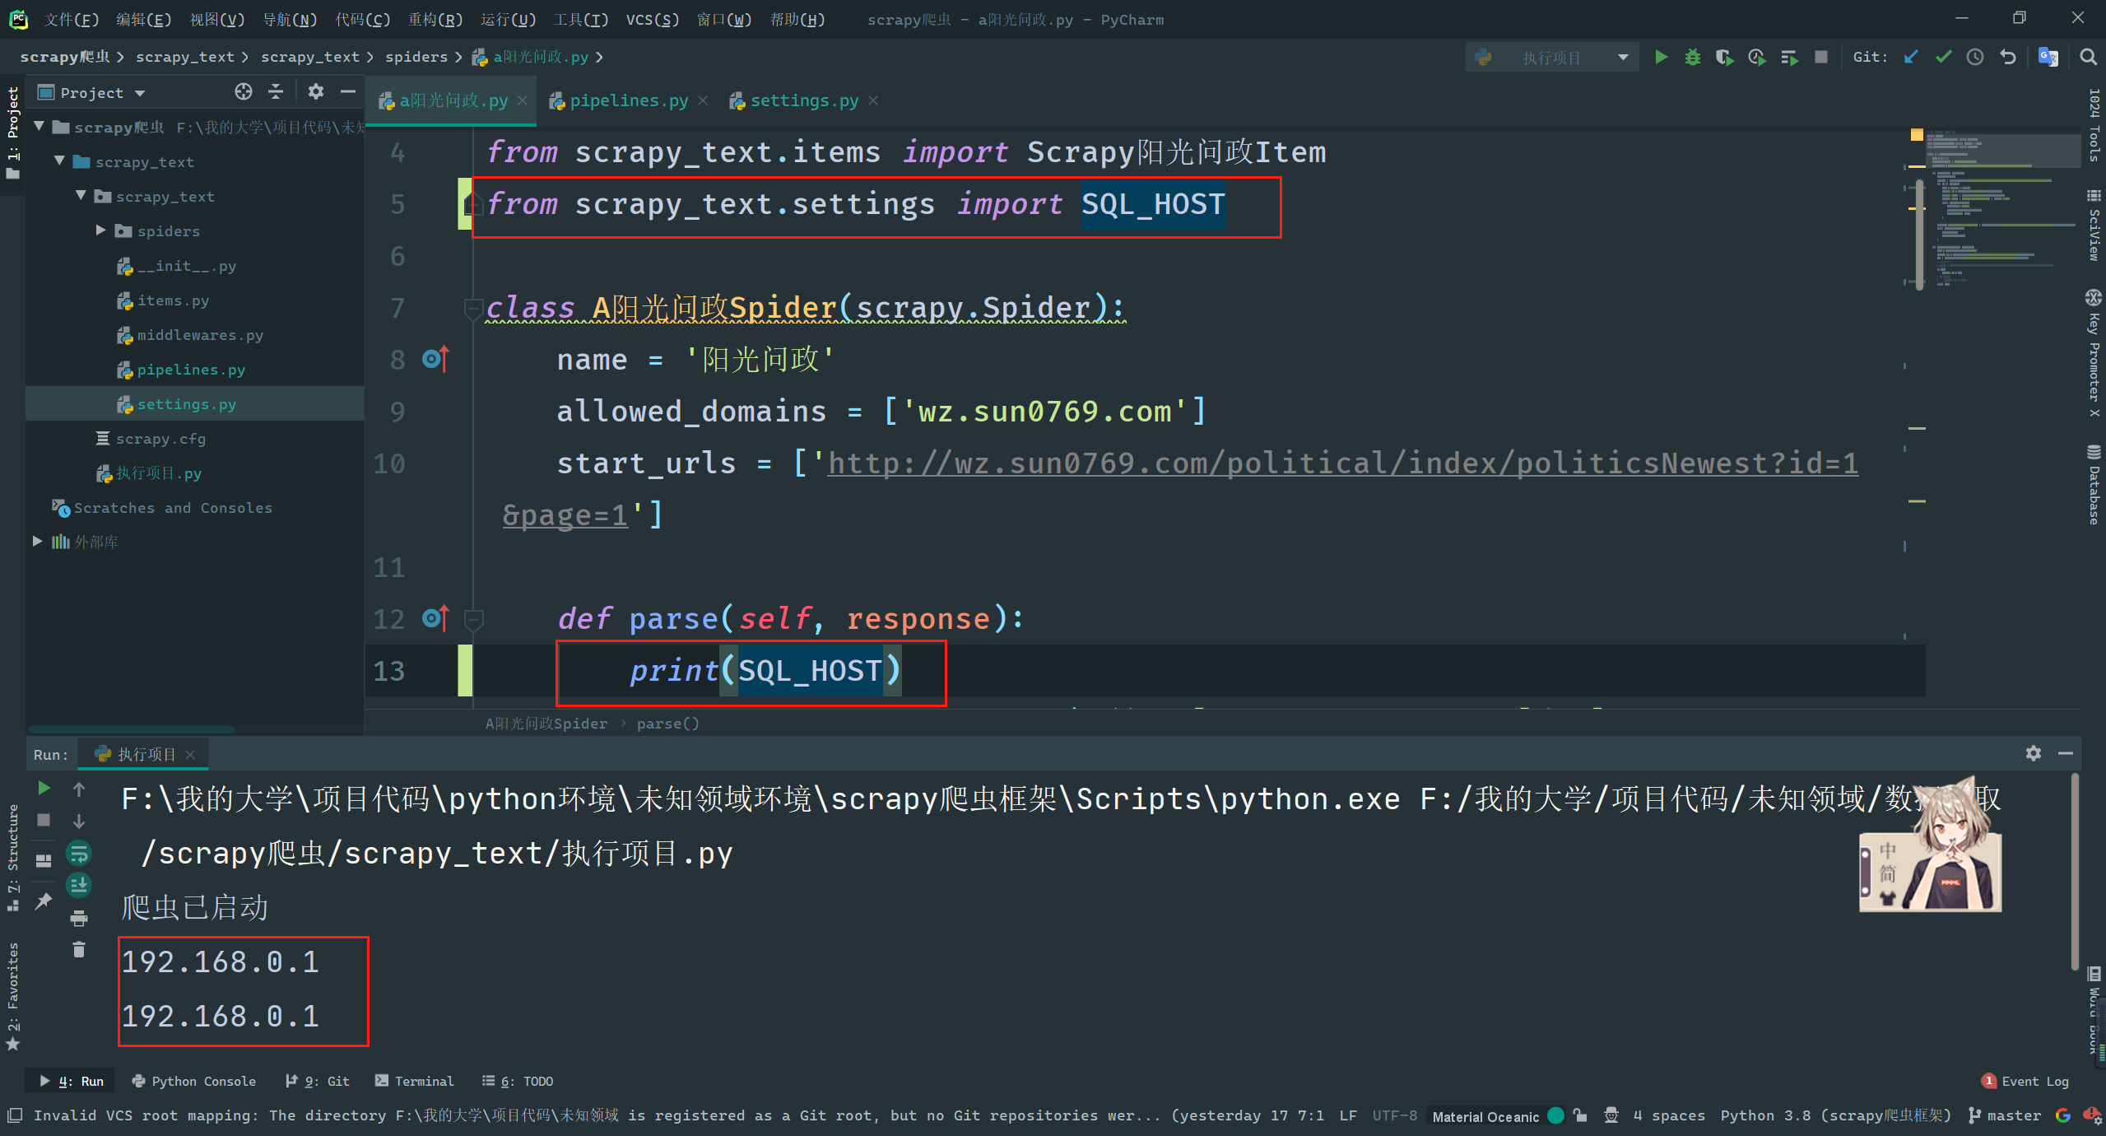The width and height of the screenshot is (2106, 1136).
Task: Open start_urls hyperlink in editor
Action: pos(1341,463)
